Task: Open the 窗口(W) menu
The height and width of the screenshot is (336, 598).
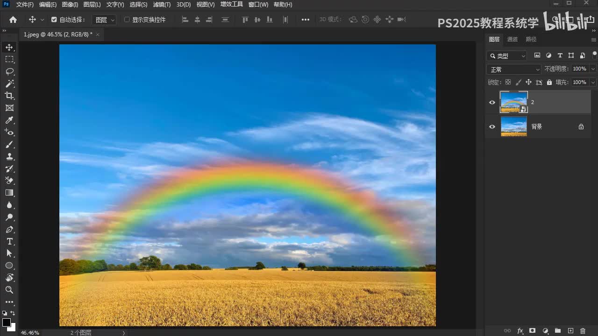Action: 258,5
